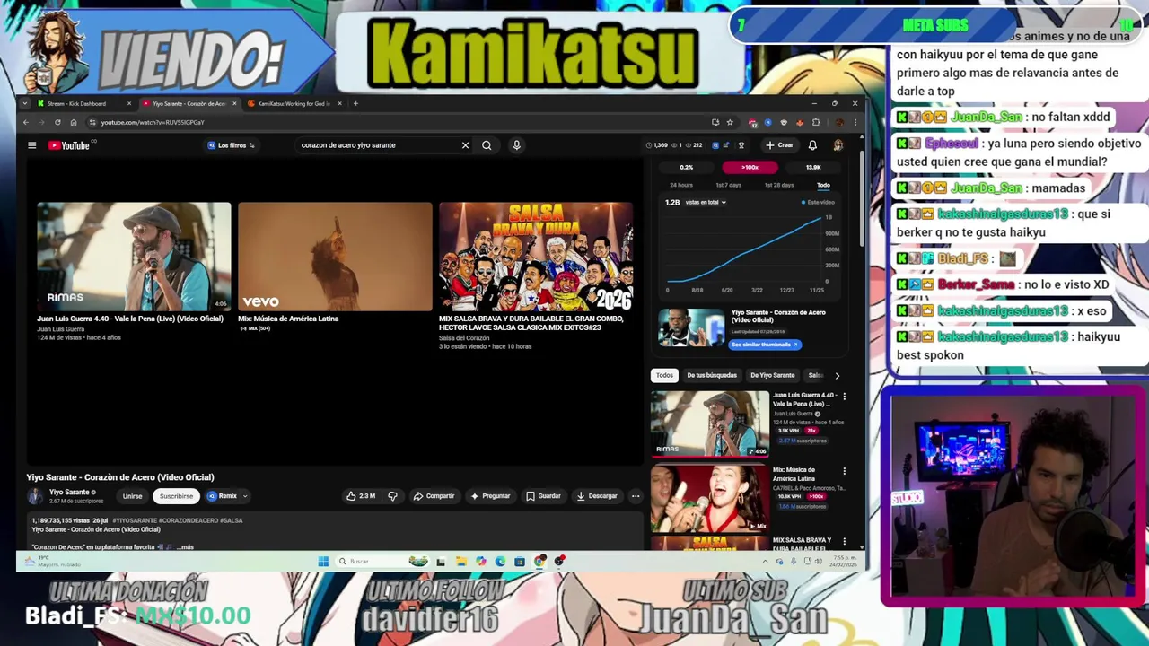
Task: Open File Explorer from the taskbar
Action: (x=460, y=562)
